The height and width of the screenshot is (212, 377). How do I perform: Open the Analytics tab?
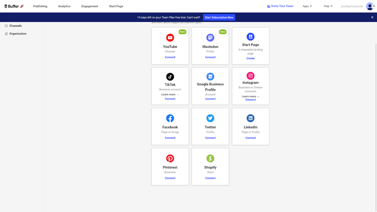(x=64, y=6)
